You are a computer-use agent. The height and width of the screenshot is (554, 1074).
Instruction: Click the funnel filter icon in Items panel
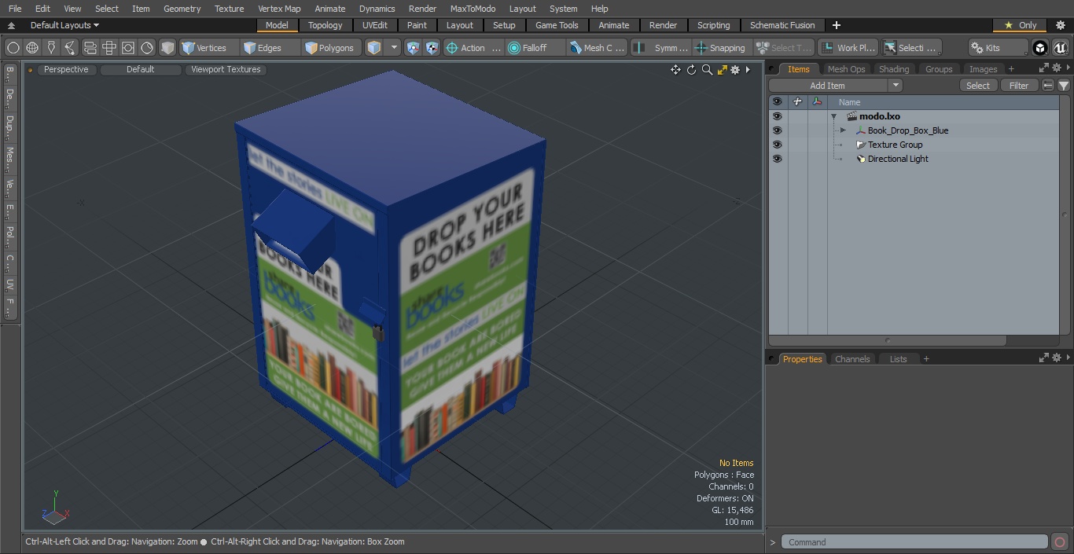1064,86
